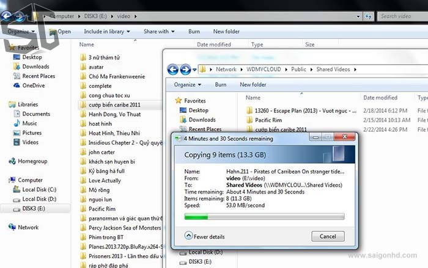
Task: Open Organize menu in Shared Videos window
Action: (188, 85)
